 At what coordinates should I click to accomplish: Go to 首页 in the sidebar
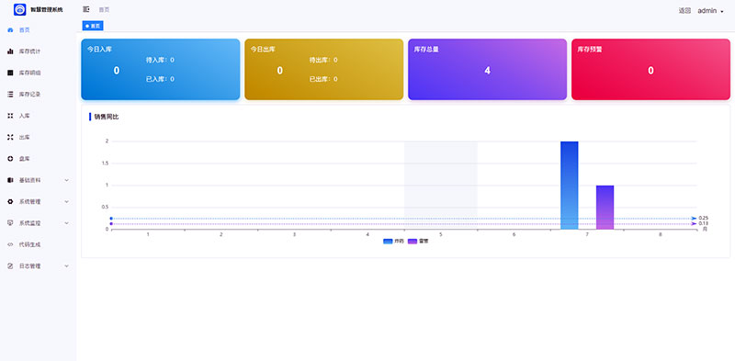tap(25, 30)
